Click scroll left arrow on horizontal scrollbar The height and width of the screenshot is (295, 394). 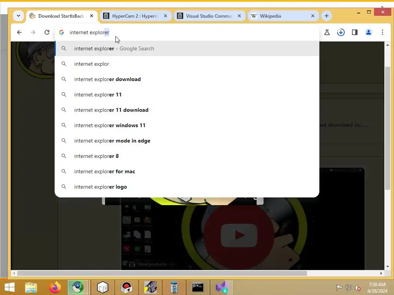(x=14, y=273)
